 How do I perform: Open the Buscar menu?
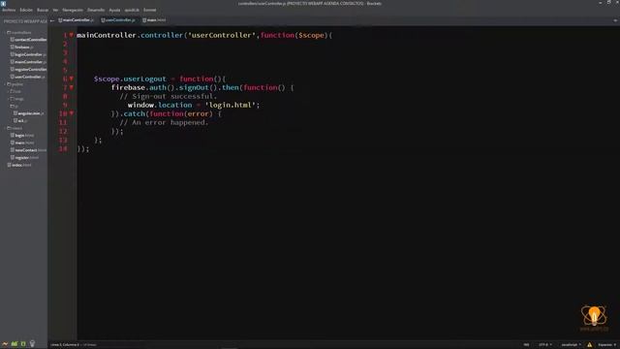(43, 10)
